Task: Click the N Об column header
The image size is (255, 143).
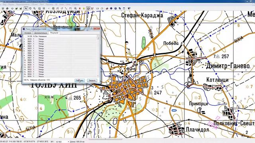Action: click(29, 37)
